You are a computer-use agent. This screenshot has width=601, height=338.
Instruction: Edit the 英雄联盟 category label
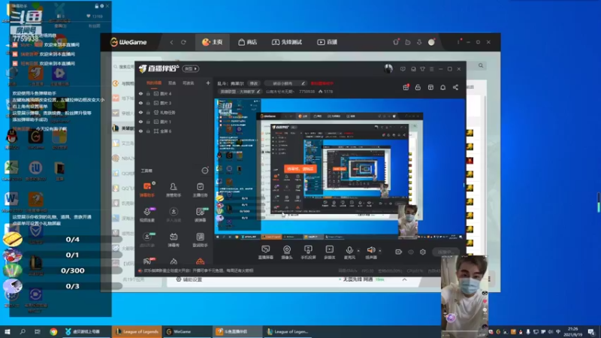(x=240, y=92)
